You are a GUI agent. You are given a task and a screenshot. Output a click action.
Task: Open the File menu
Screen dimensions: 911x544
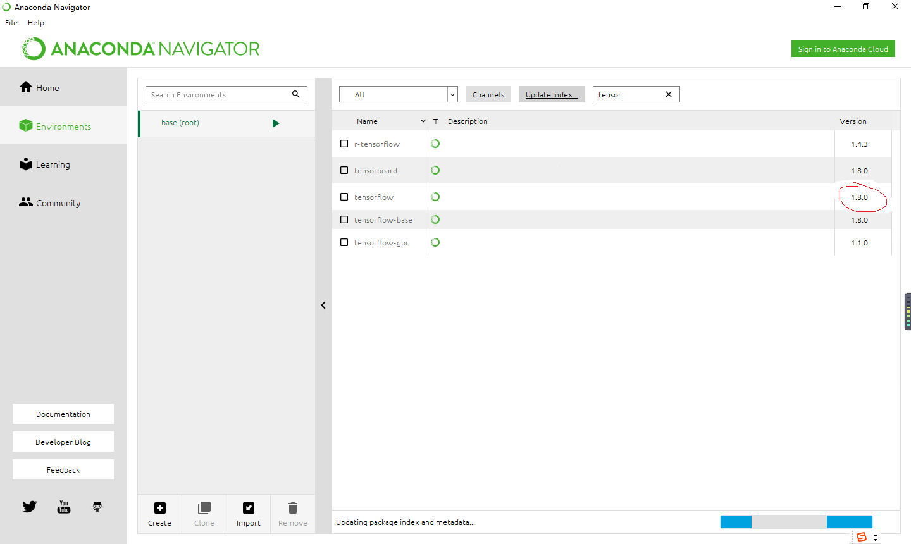coord(11,22)
